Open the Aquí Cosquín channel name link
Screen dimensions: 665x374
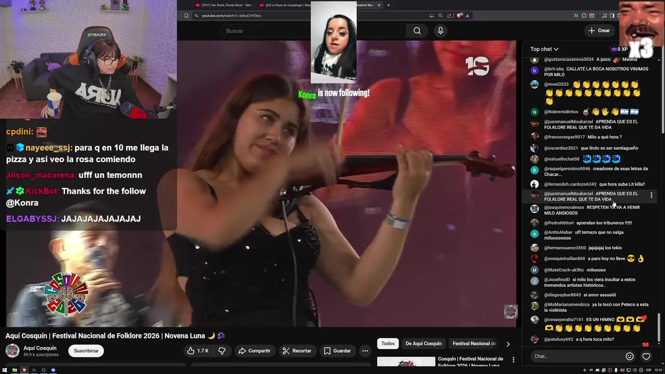click(40, 348)
